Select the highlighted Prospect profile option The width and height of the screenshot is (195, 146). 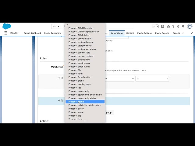85,102
